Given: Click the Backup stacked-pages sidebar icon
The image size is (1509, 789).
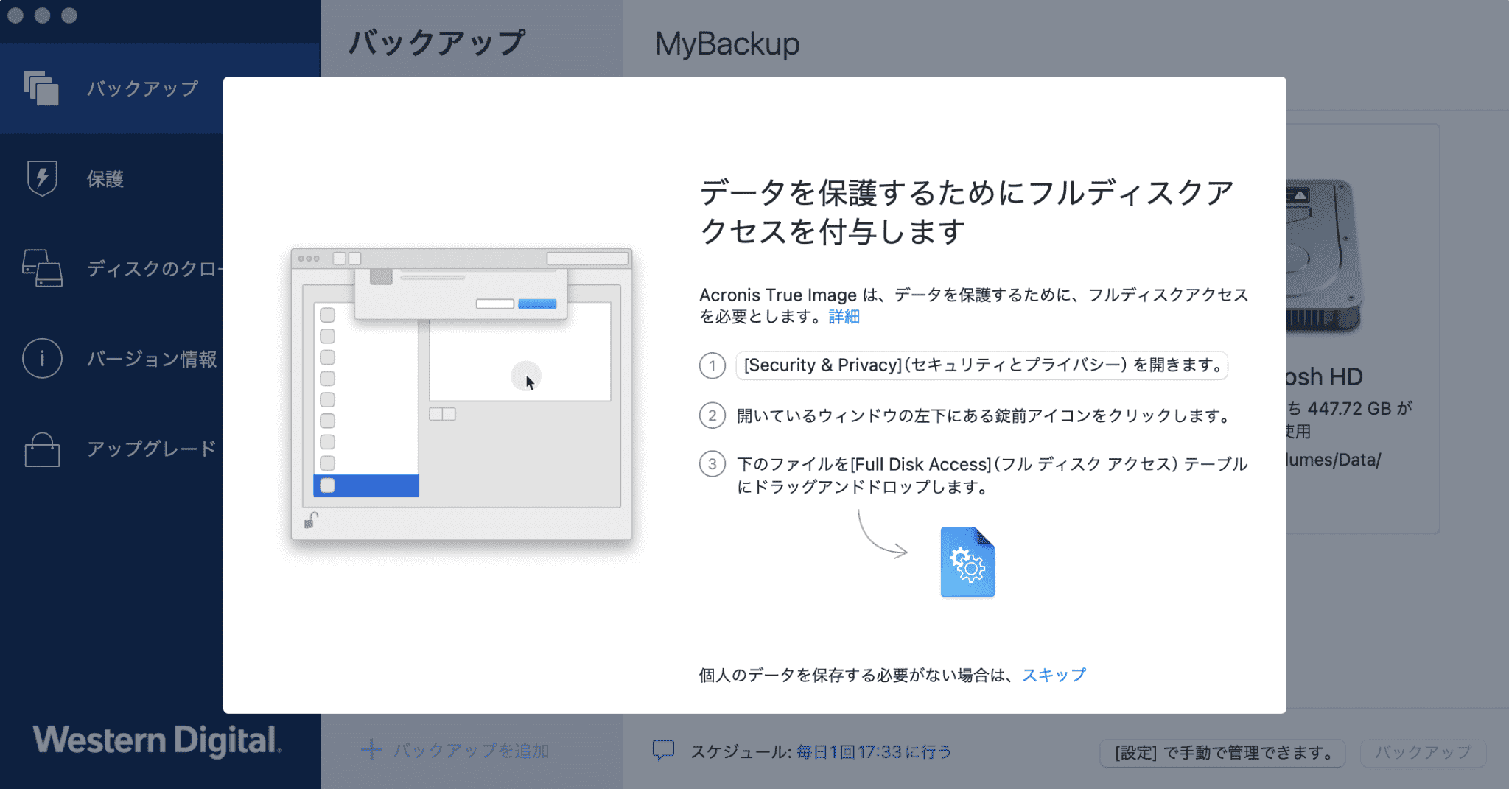Looking at the screenshot, I should coord(41,88).
